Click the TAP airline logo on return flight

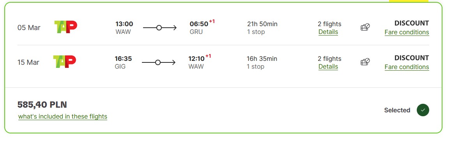65,62
